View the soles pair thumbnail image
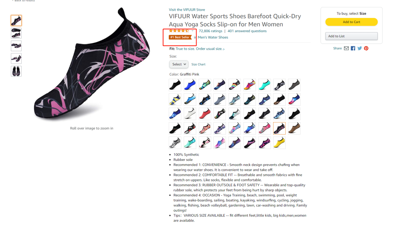 (x=16, y=71)
